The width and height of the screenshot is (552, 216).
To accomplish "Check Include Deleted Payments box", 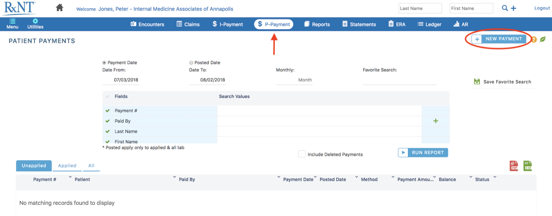I will tap(302, 154).
